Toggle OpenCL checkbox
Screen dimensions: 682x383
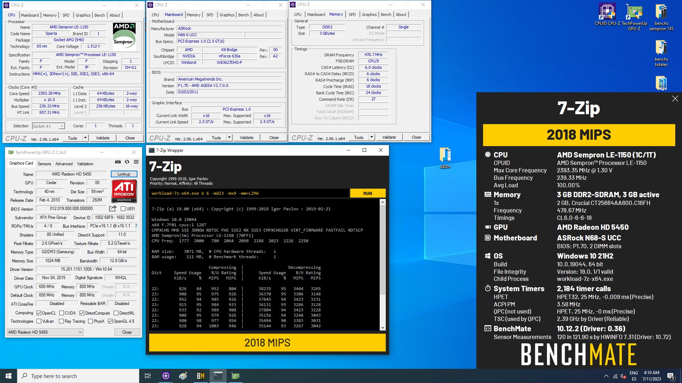click(x=39, y=313)
